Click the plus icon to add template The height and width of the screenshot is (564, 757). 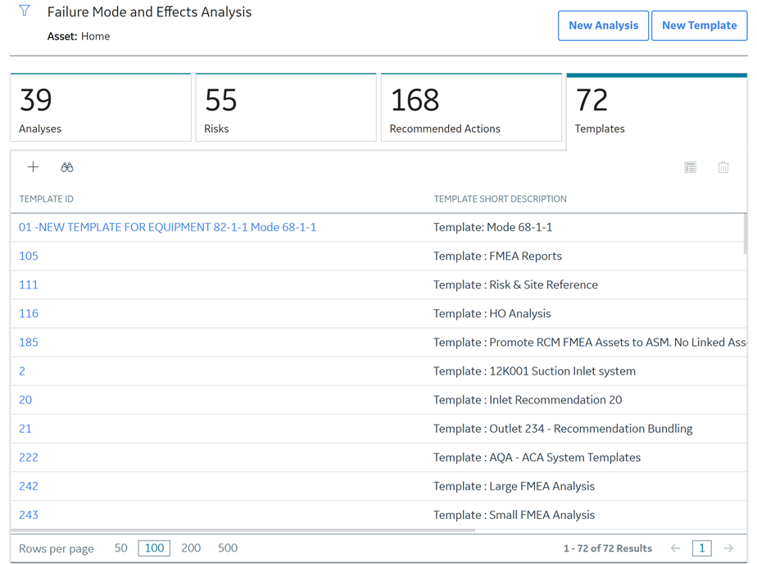[x=33, y=167]
